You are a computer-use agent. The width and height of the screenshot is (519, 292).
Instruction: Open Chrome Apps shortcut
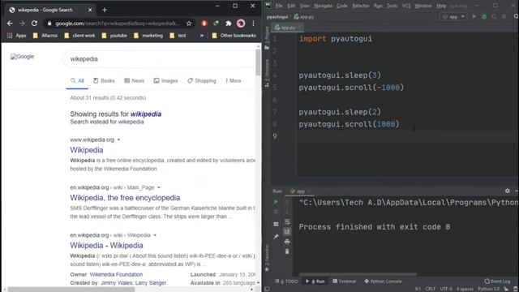pyautogui.click(x=16, y=36)
